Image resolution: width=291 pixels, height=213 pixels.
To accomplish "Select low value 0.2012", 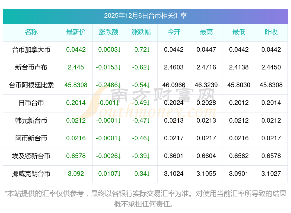I will [239, 103].
